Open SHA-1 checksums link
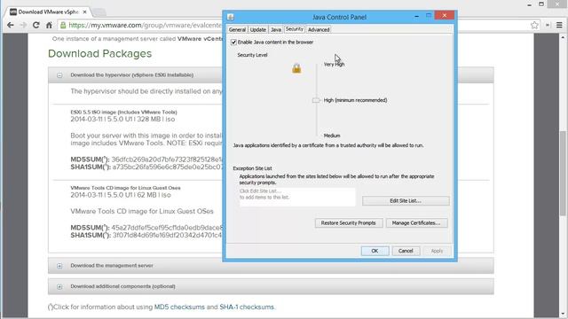The width and height of the screenshot is (568, 319). (x=247, y=307)
